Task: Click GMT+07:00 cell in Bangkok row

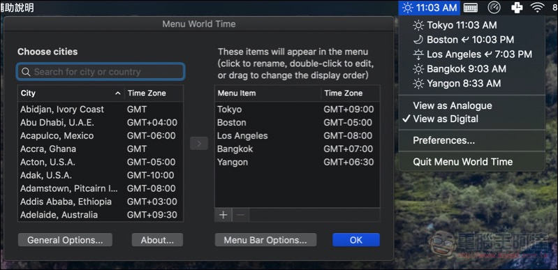Action: click(348, 149)
